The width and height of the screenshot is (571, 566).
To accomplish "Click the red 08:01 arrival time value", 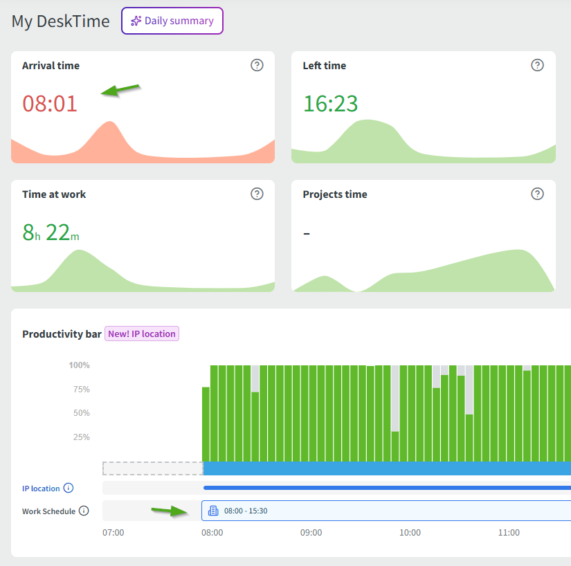I will (x=50, y=103).
